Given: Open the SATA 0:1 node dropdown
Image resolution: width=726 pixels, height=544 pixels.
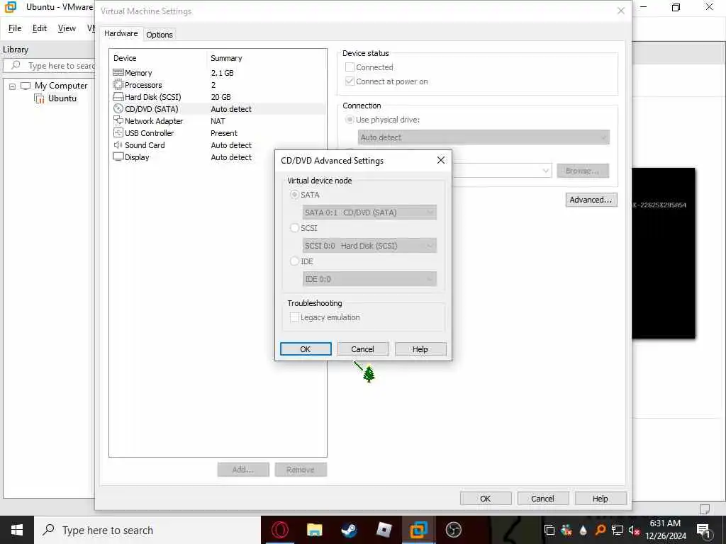Looking at the screenshot, I should tap(369, 212).
